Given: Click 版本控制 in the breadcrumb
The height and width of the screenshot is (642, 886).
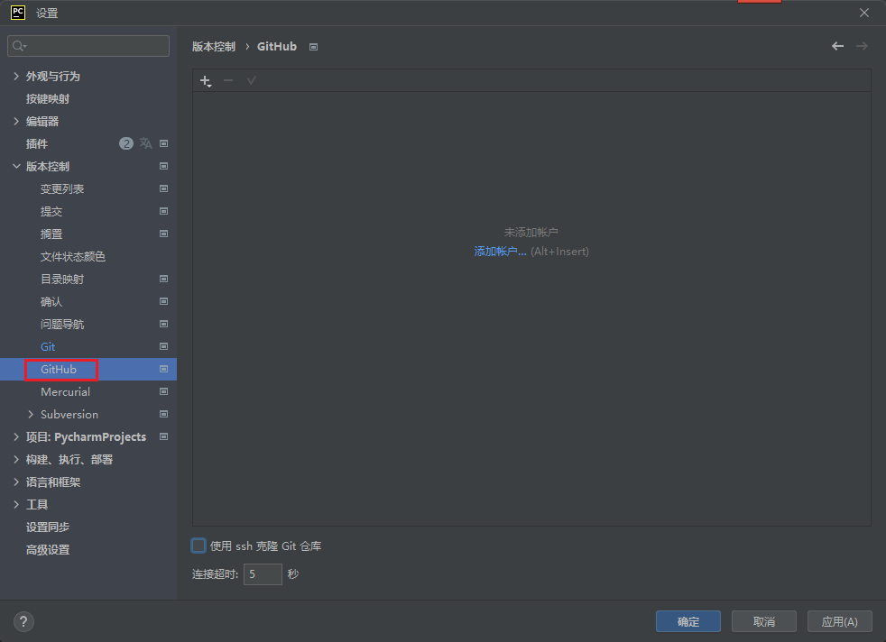Looking at the screenshot, I should (x=214, y=47).
